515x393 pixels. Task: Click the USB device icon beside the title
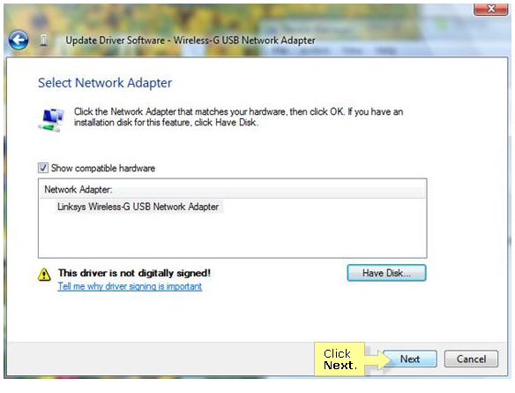click(x=43, y=41)
